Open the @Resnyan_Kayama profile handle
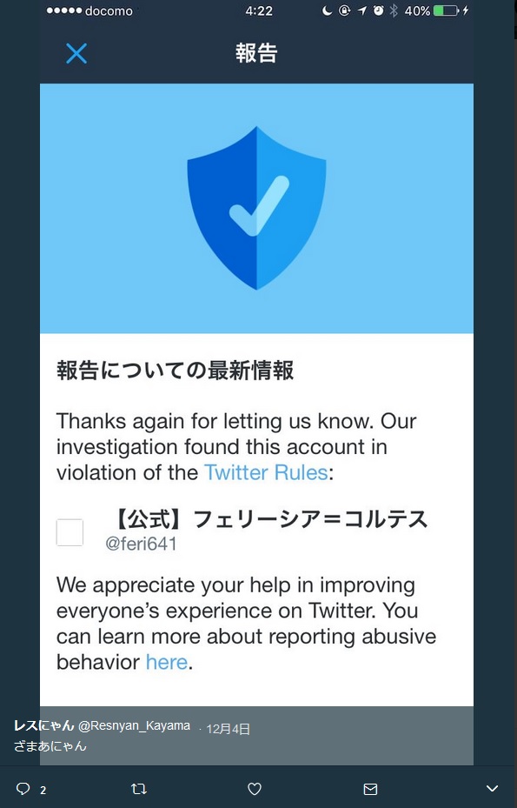517x808 pixels. [x=134, y=726]
